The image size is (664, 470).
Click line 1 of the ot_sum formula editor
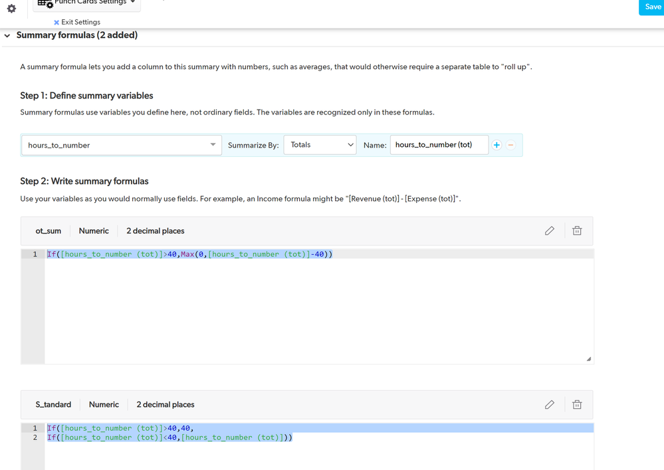tap(319, 254)
